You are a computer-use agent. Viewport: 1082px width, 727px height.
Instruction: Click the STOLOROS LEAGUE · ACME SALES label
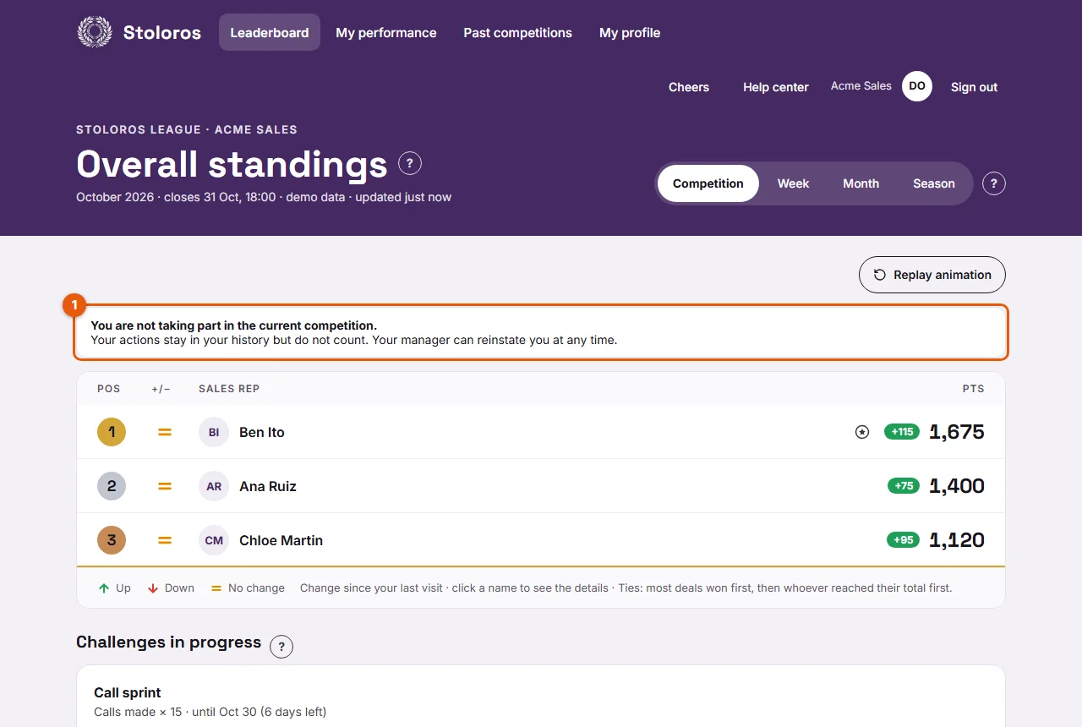187,130
